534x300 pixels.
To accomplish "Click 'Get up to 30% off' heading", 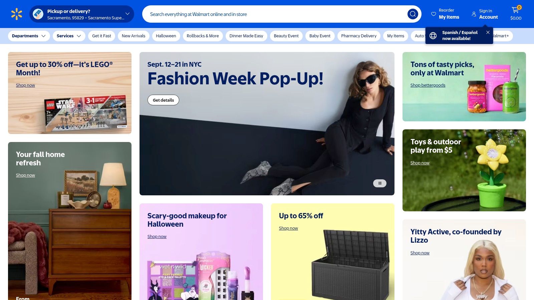I will click(x=64, y=69).
